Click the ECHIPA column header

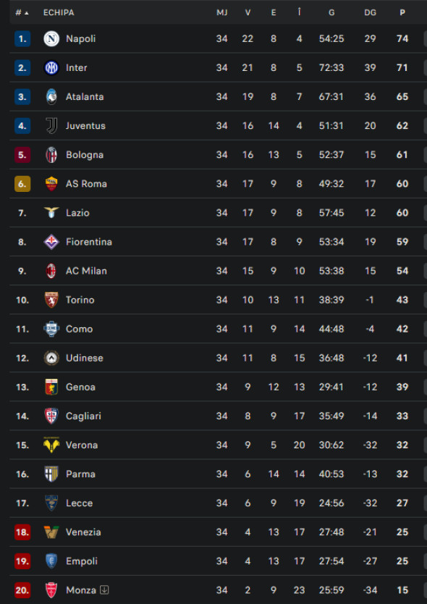(59, 13)
